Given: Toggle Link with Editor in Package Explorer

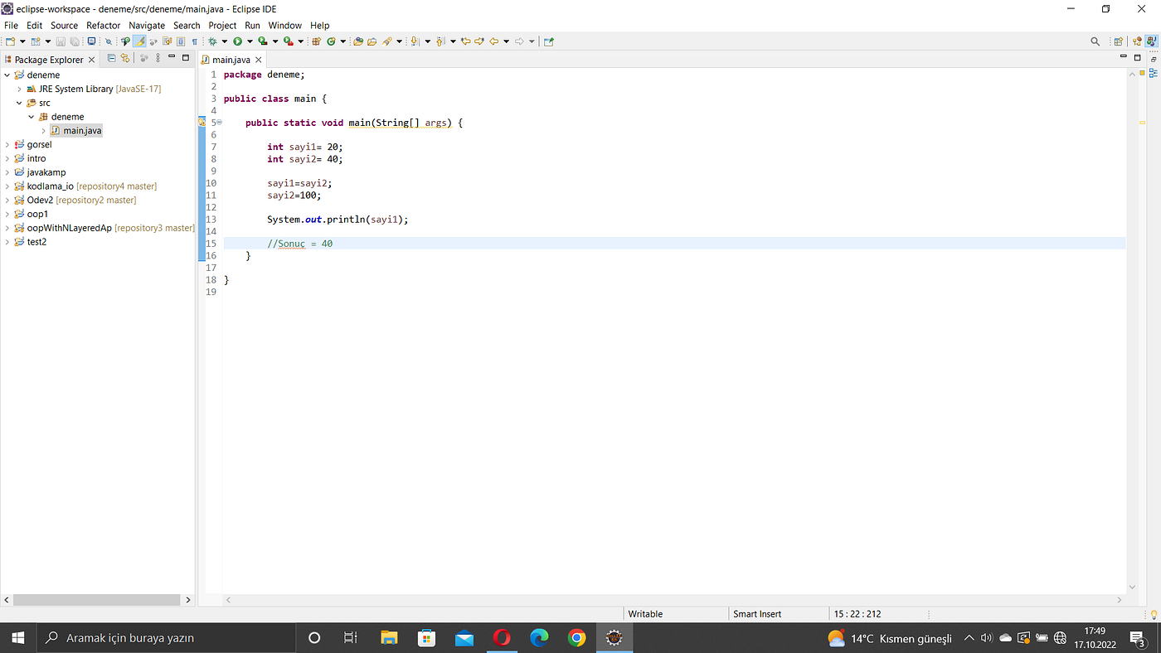Looking at the screenshot, I should [x=125, y=58].
